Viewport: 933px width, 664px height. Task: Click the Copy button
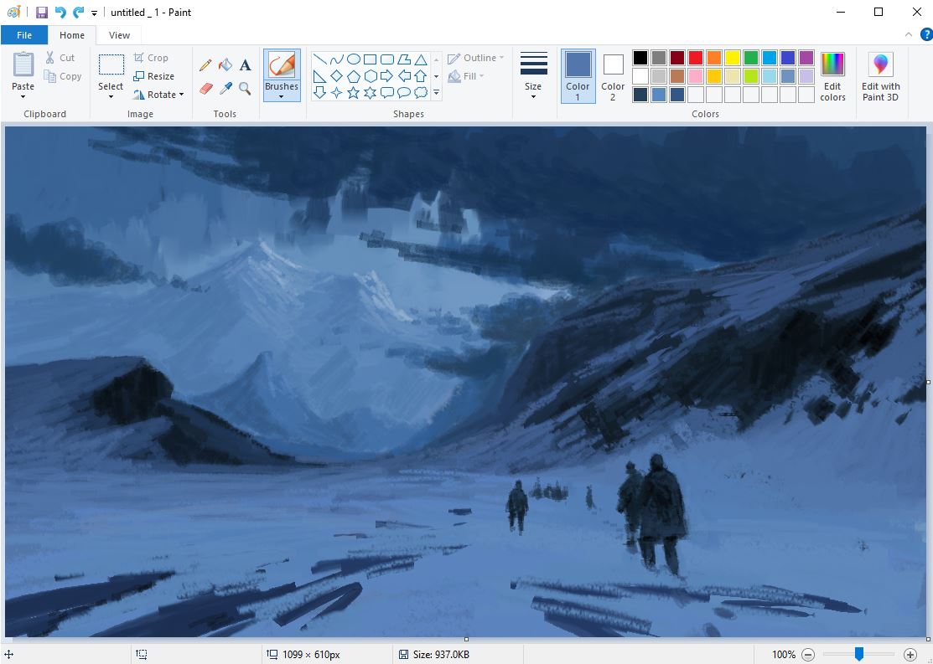[x=63, y=76]
